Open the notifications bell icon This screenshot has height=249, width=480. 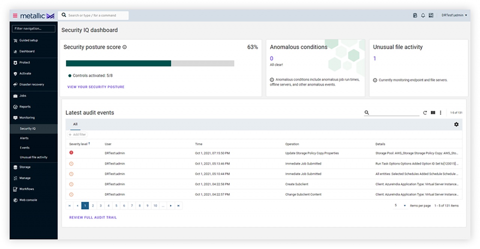click(423, 15)
